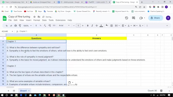This screenshot has width=173, height=97.
Task: Click the Share button
Action: 155,18
